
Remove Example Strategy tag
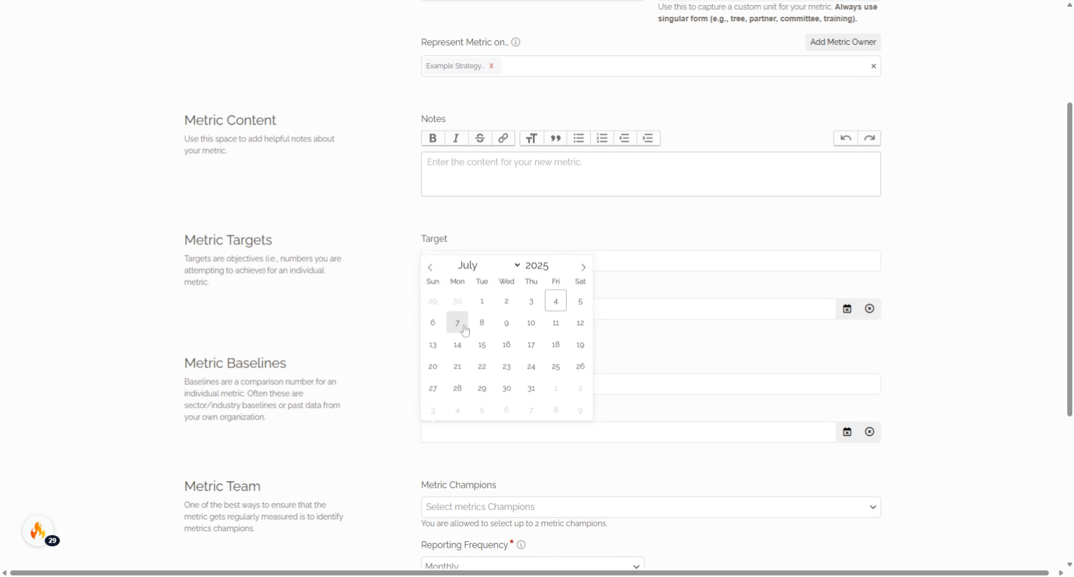(x=491, y=66)
